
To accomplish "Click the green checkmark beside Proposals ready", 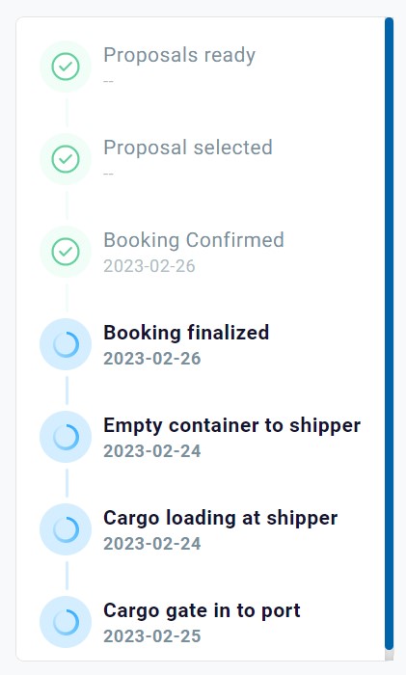I will tap(66, 67).
